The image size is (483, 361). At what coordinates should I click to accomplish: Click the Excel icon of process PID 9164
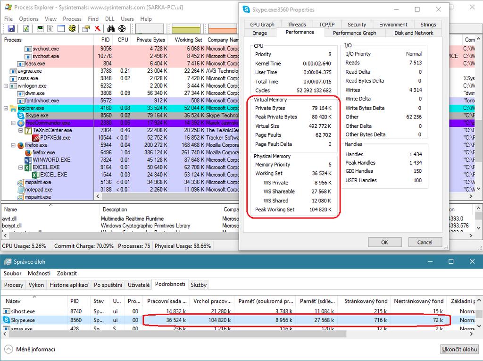(x=28, y=167)
